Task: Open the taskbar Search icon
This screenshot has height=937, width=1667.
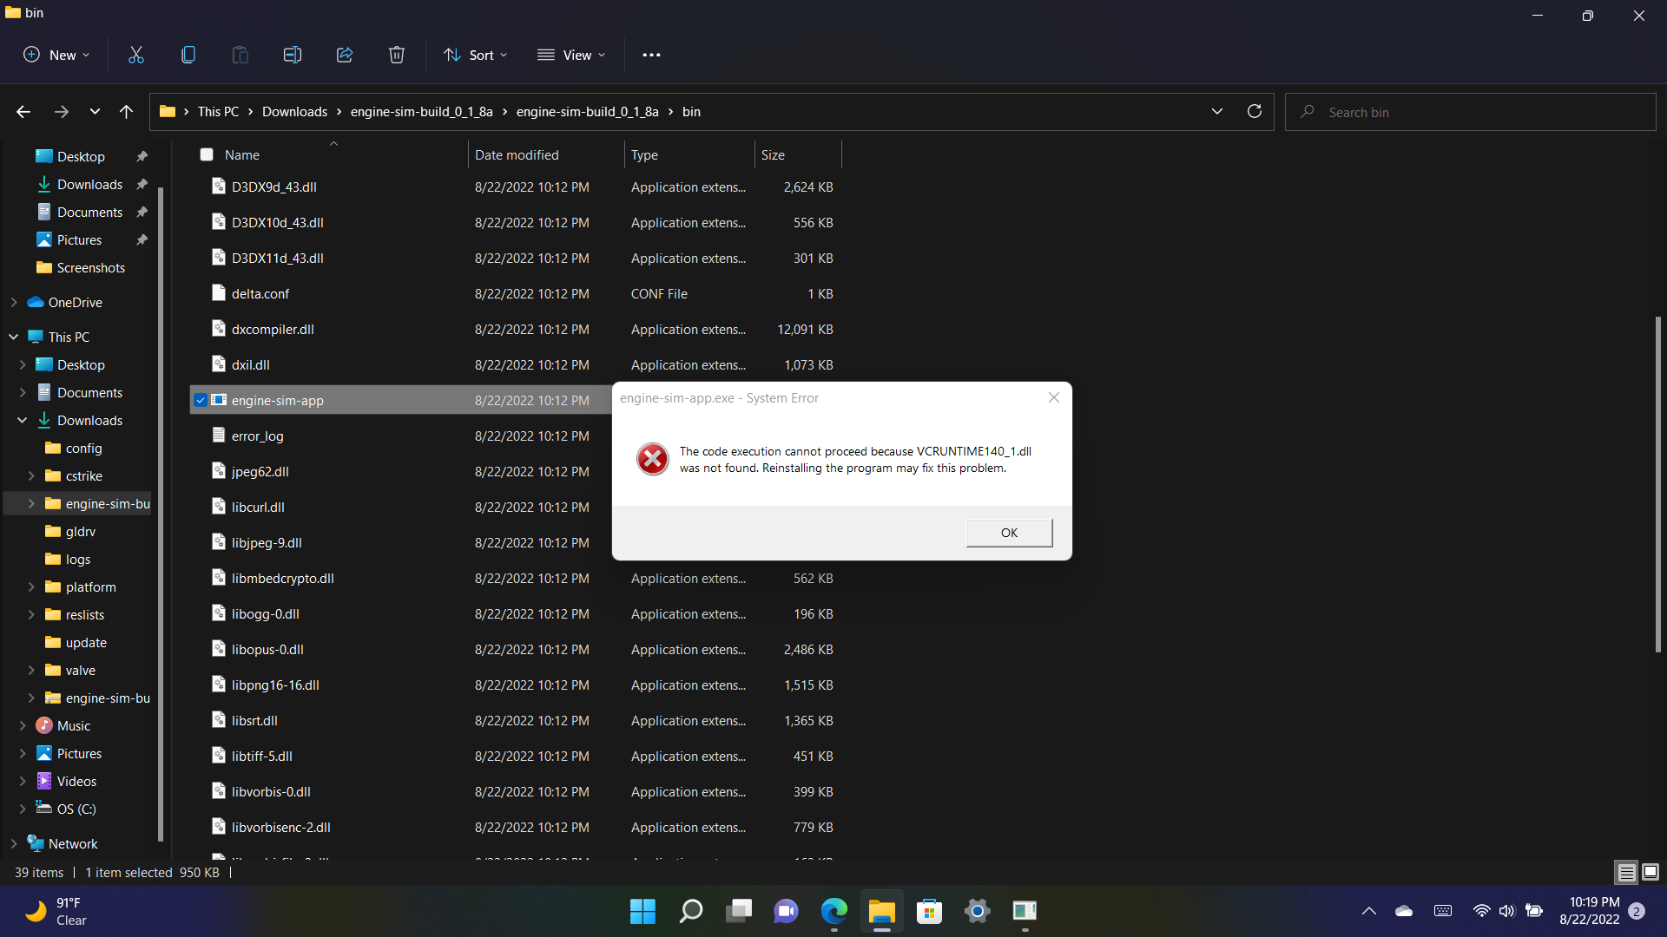Action: click(x=691, y=911)
